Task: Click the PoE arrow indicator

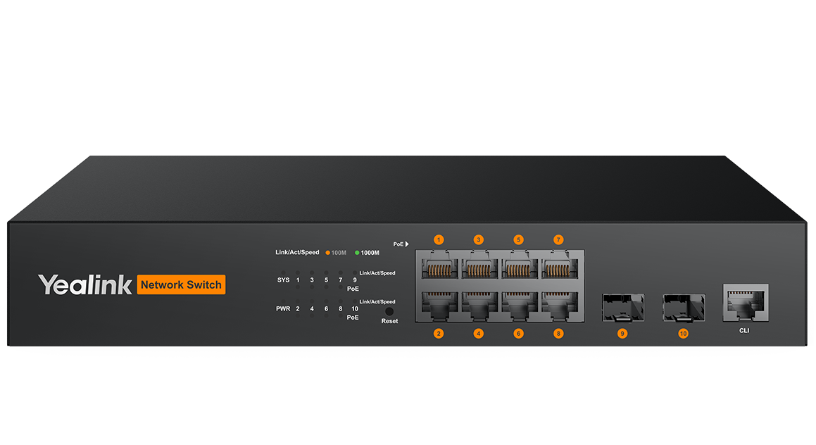Action: pyautogui.click(x=407, y=244)
